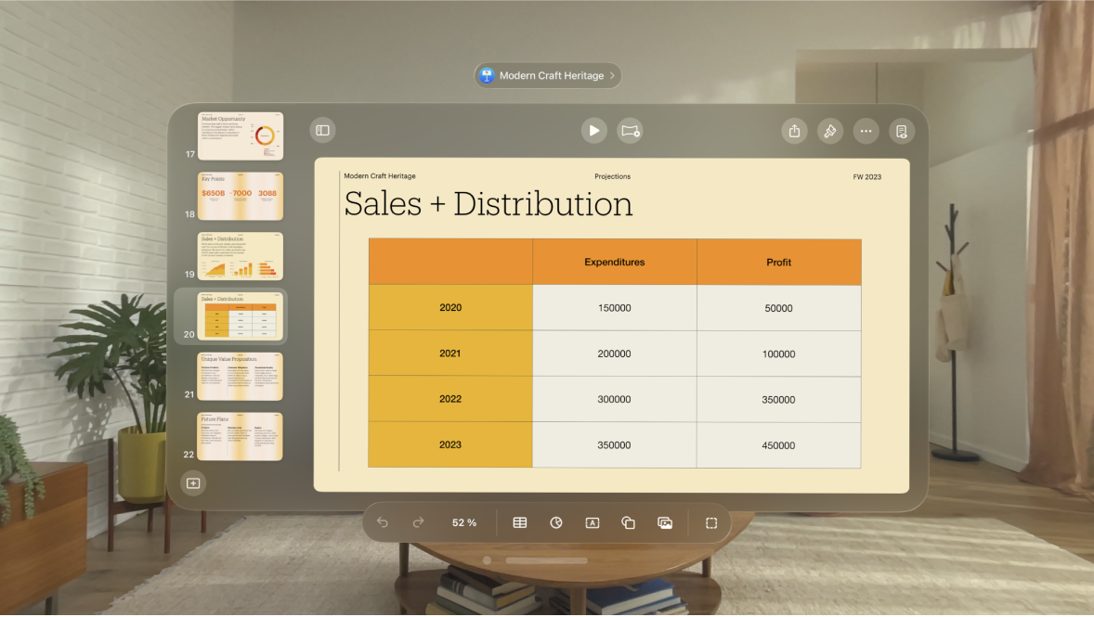Screen dimensions: 1094x617
Task: Open presenter notes icon
Action: tap(901, 131)
